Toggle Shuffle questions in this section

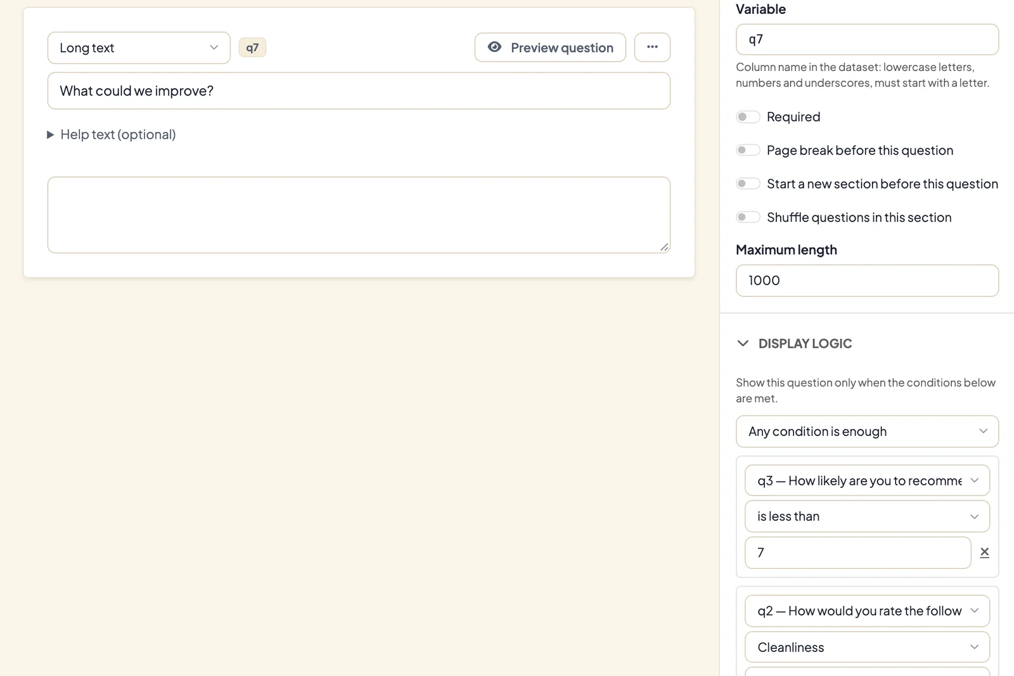tap(748, 217)
